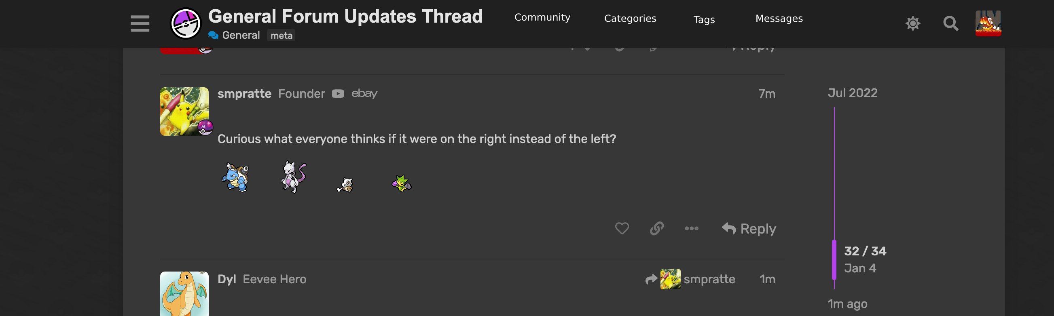
Task: Open smpratte's ebay link
Action: click(x=364, y=94)
